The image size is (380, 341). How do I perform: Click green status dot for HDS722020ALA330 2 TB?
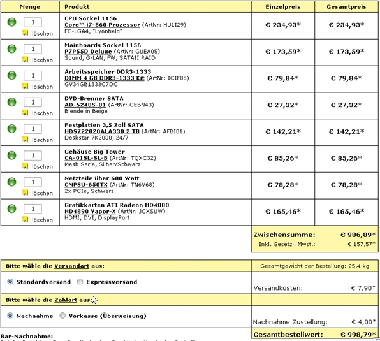tap(11, 129)
